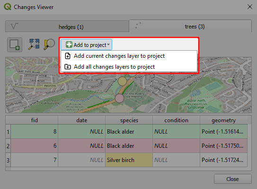This screenshot has width=257, height=189.
Task: Click the point geometry icon on trees tab
Action: tap(138, 26)
